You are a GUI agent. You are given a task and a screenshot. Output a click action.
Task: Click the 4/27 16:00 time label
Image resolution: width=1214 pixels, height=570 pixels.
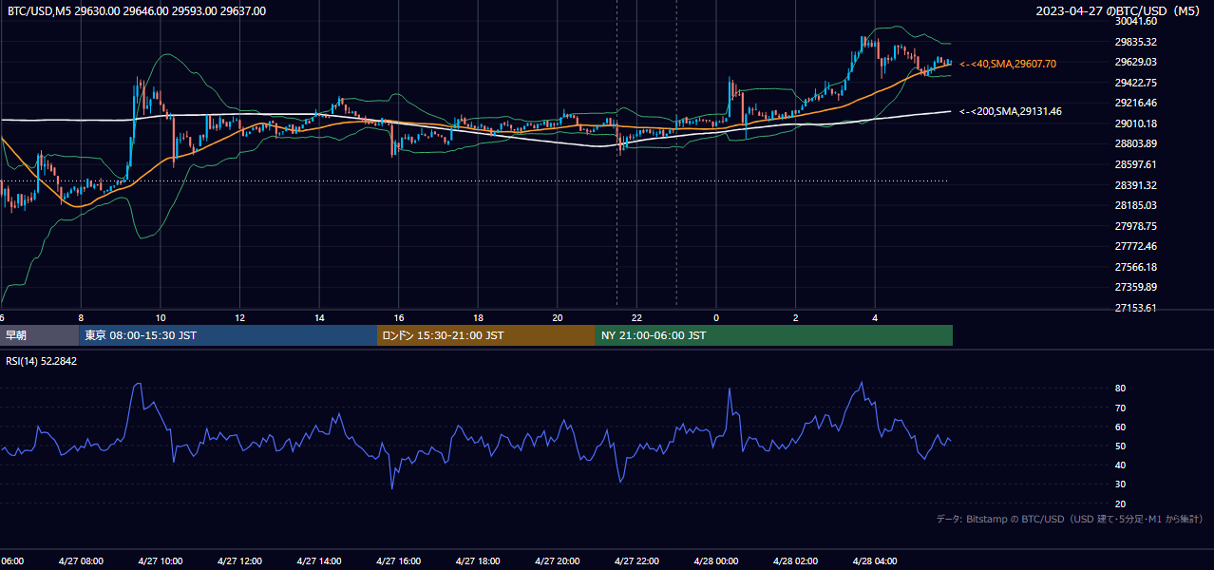click(x=398, y=561)
